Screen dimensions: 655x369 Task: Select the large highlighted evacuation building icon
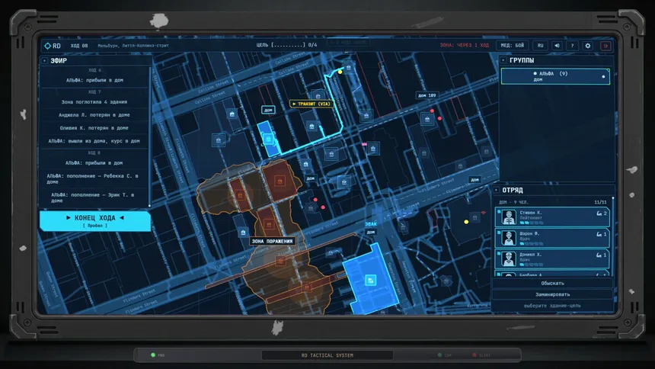[370, 280]
